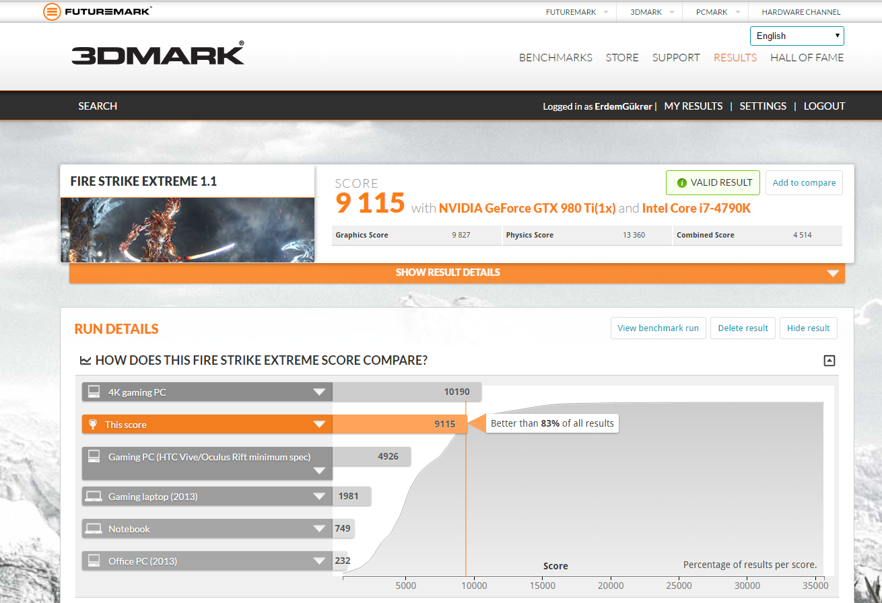The image size is (882, 603).
Task: Click the 749 score value
Action: coord(343,528)
